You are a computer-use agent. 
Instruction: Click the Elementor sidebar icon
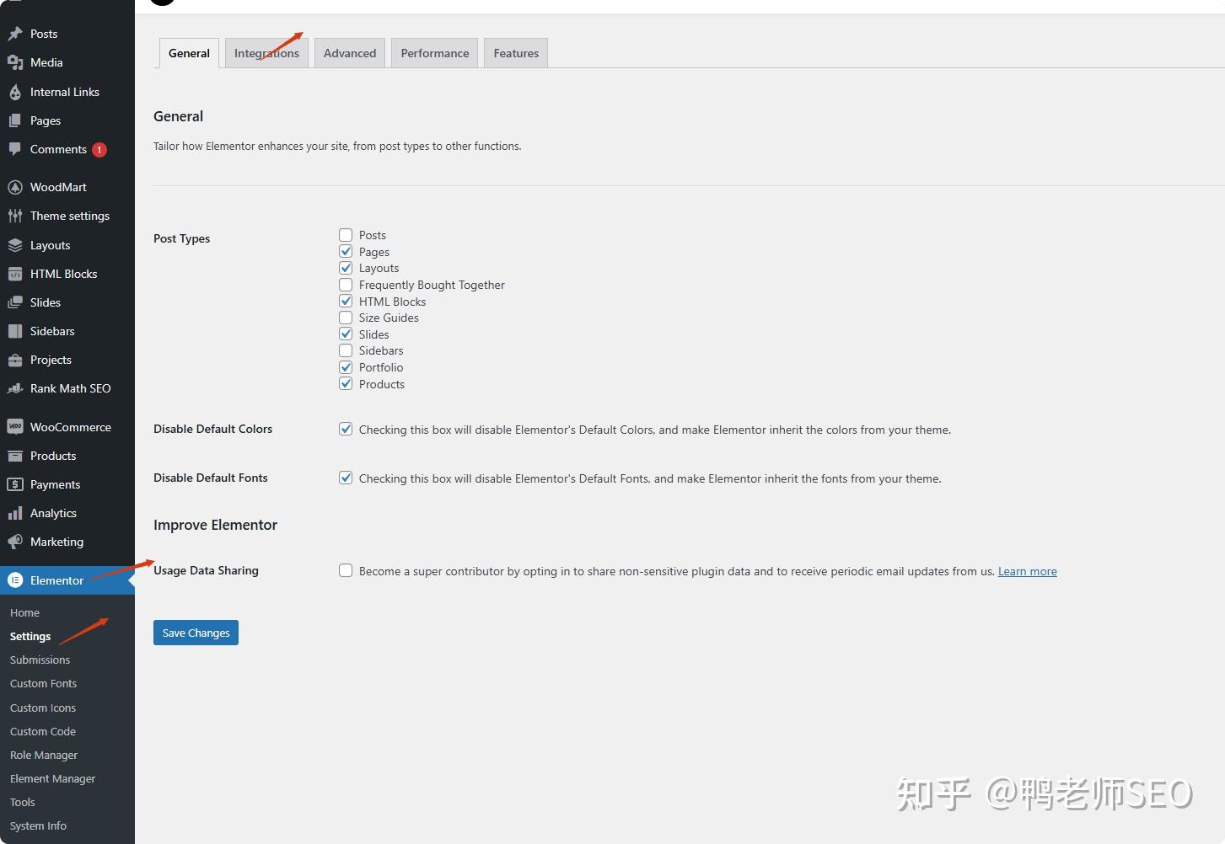coord(15,580)
